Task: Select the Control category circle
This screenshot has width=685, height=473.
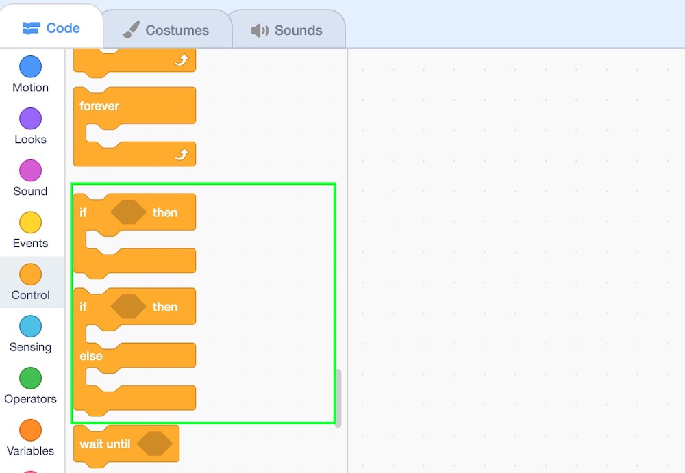Action: click(30, 274)
